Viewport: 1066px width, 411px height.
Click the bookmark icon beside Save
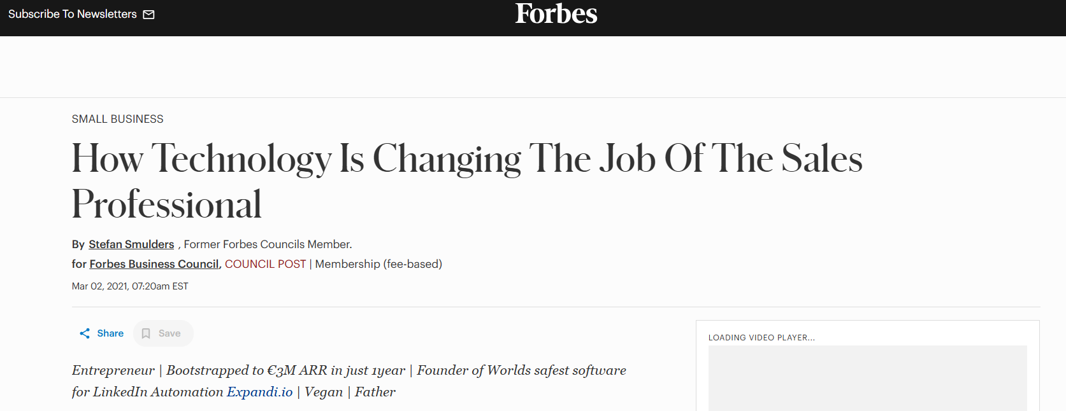tap(146, 333)
